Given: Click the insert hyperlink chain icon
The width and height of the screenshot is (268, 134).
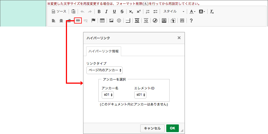Looking at the screenshot, I should coord(78,21).
